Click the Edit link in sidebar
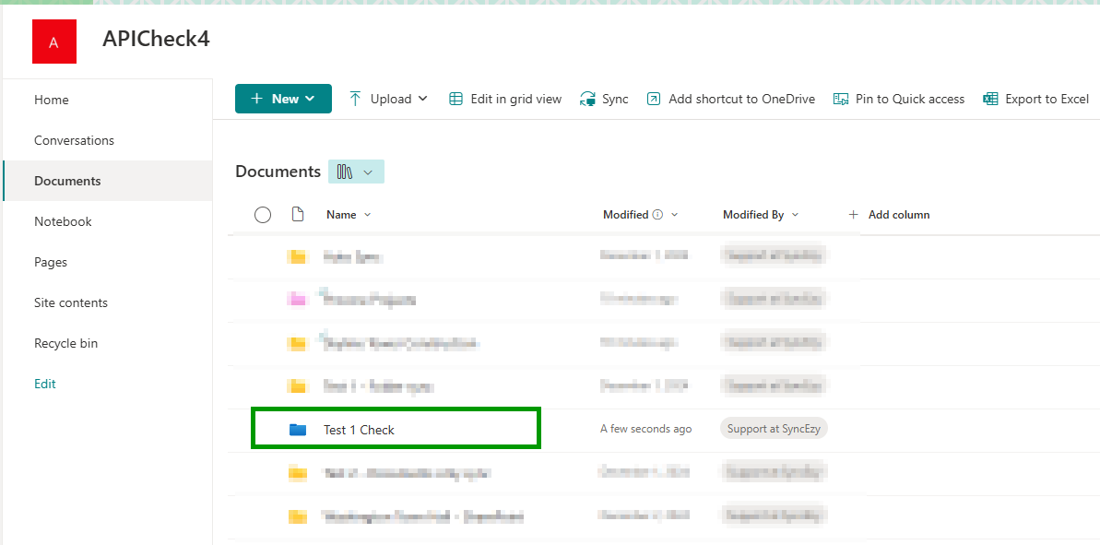This screenshot has height=545, width=1100. 45,384
